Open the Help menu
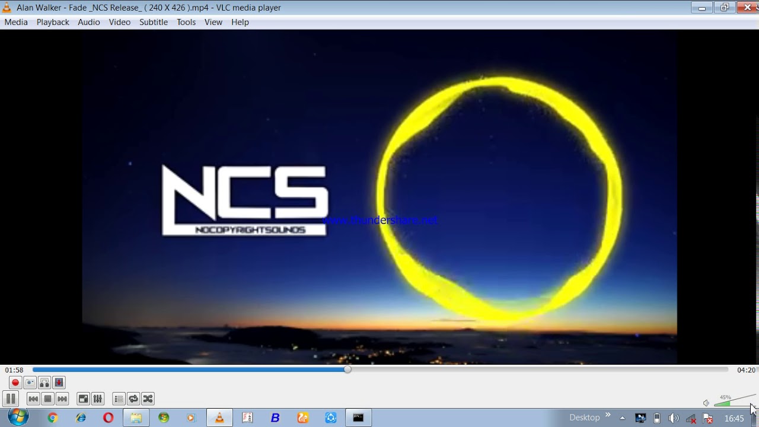This screenshot has height=427, width=759. 240,22
